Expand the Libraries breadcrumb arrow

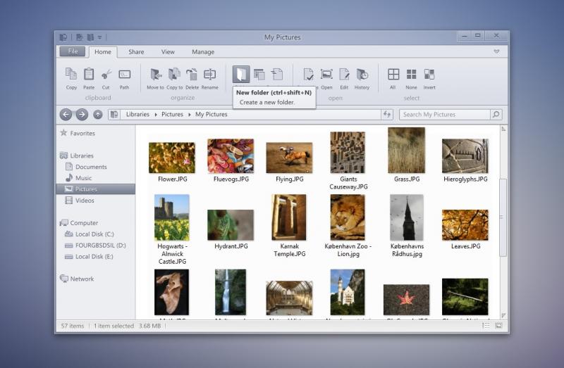155,115
